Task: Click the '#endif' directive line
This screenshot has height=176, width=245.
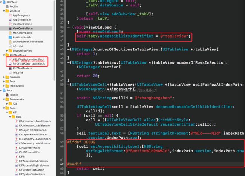Action: [74, 164]
